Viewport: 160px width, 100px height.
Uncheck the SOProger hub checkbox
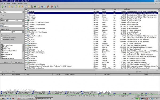click(x=2, y=53)
